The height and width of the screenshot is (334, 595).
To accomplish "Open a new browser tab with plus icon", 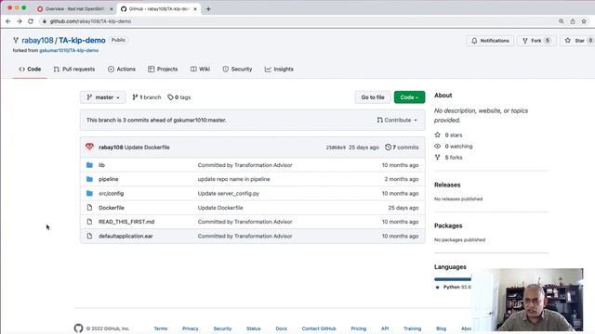I will click(x=208, y=8).
